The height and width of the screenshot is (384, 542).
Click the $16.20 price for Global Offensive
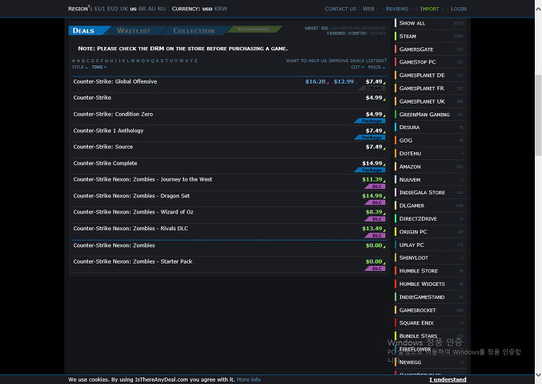tap(315, 81)
